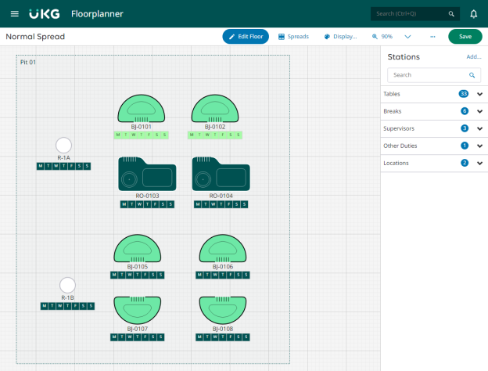
Task: Toggle Friday on BJ-0106 day strip
Action: [231, 275]
